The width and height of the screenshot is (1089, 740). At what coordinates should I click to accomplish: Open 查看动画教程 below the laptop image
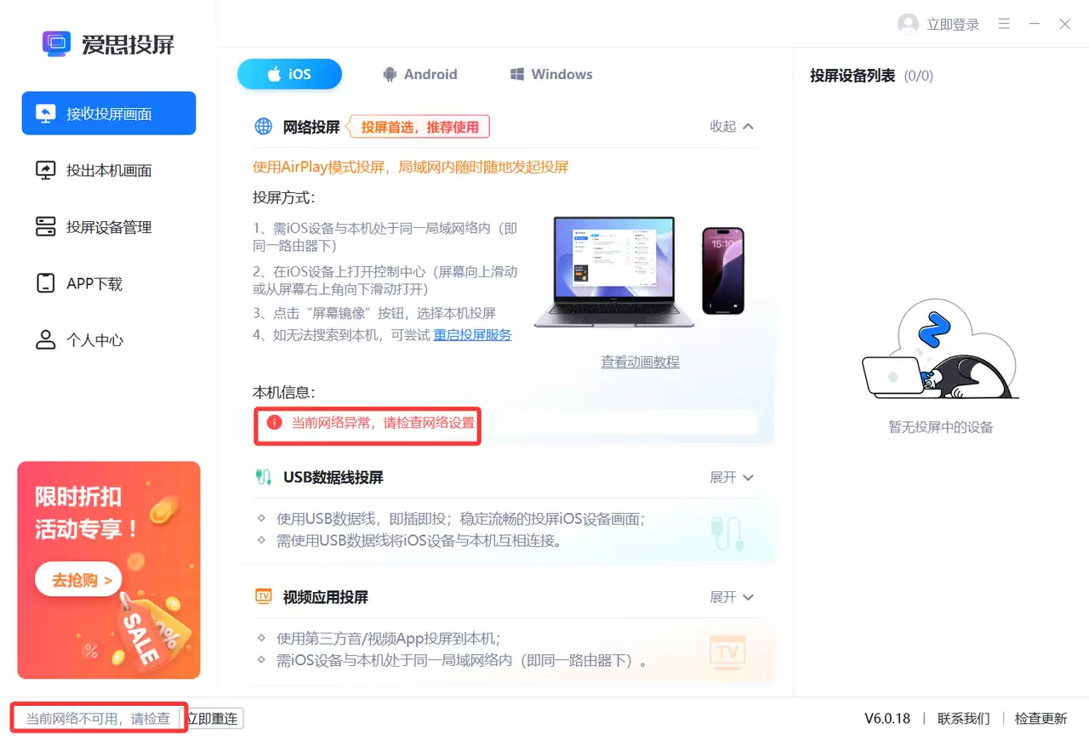coord(639,361)
